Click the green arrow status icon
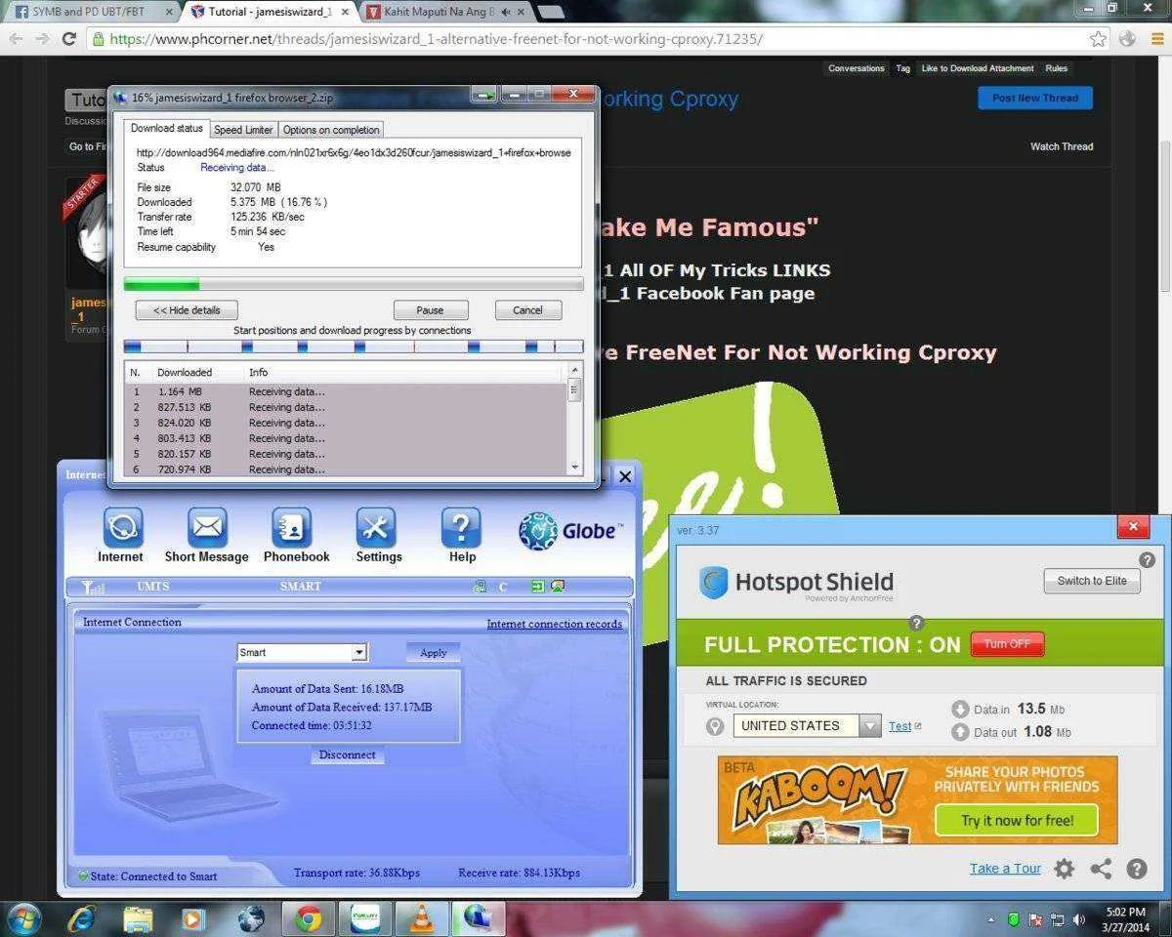The image size is (1172, 937). 537,587
